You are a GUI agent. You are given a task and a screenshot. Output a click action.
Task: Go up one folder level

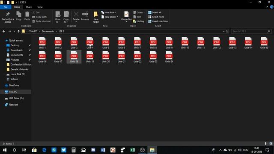tap(18, 31)
